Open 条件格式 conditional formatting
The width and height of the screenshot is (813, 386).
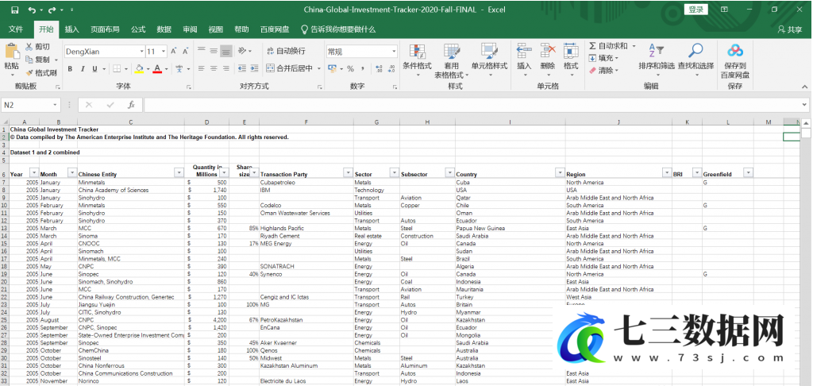click(417, 60)
